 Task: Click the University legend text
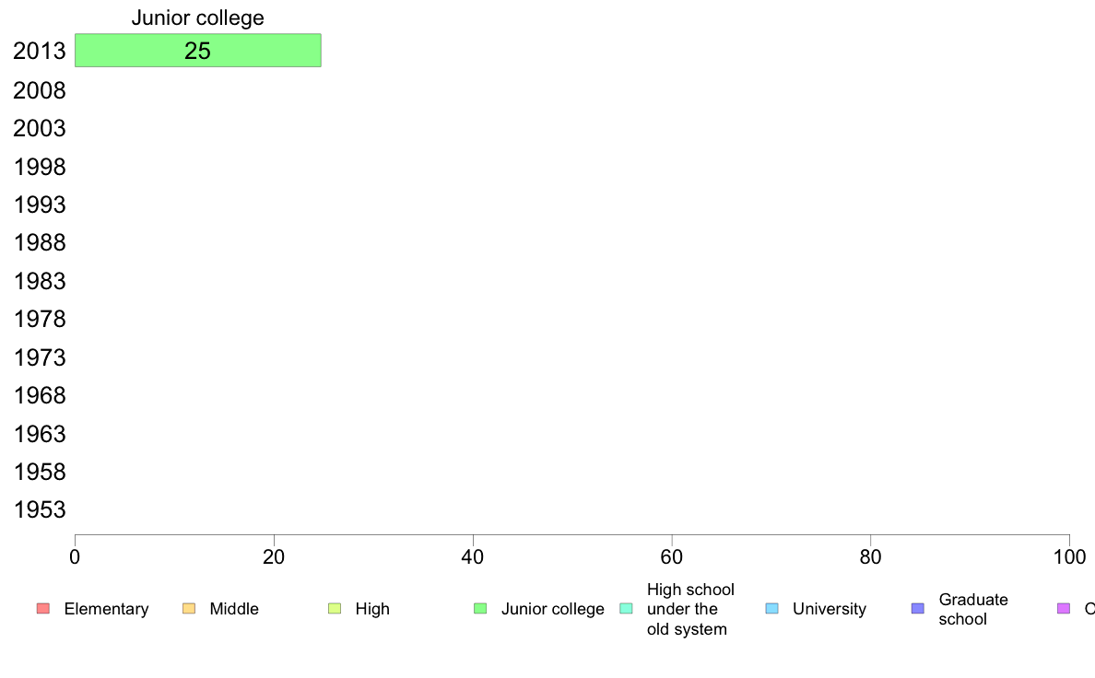click(829, 609)
